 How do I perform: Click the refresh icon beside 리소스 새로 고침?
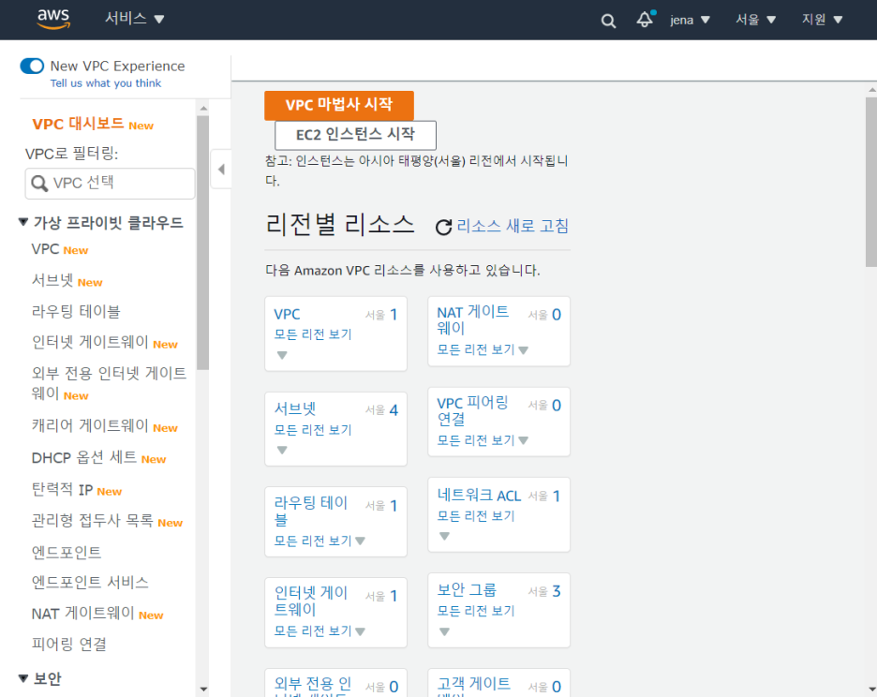pyautogui.click(x=443, y=227)
